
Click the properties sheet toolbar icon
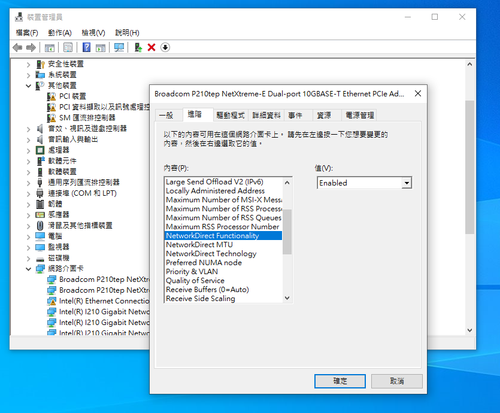click(x=68, y=47)
